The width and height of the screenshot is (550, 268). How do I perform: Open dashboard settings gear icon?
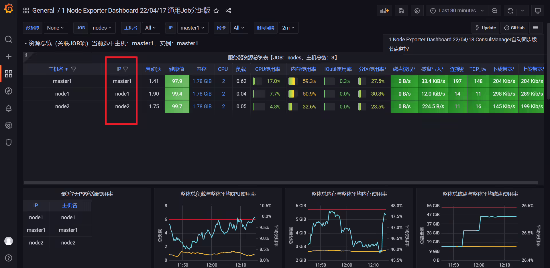click(x=417, y=11)
